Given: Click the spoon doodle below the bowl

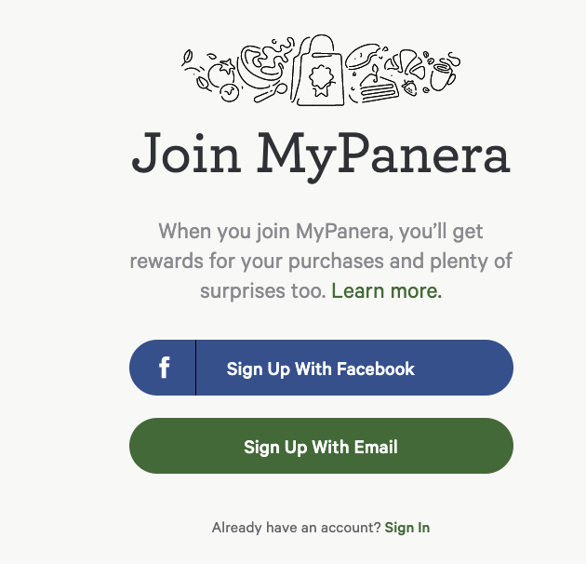Looking at the screenshot, I should (271, 92).
